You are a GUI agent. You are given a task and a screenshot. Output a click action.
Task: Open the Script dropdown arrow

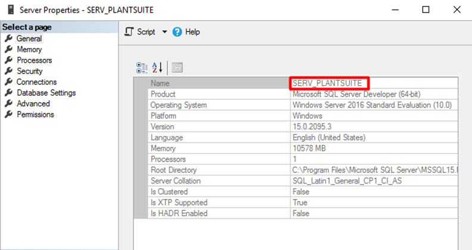[x=164, y=31]
